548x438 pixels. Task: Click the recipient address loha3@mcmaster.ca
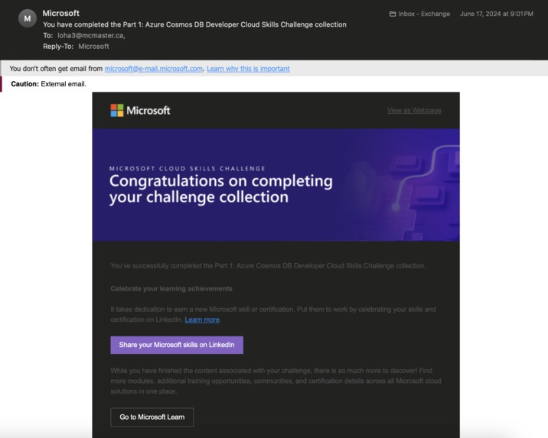[91, 35]
